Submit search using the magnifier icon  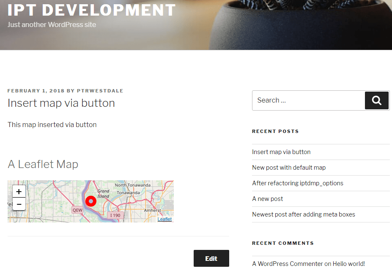376,100
